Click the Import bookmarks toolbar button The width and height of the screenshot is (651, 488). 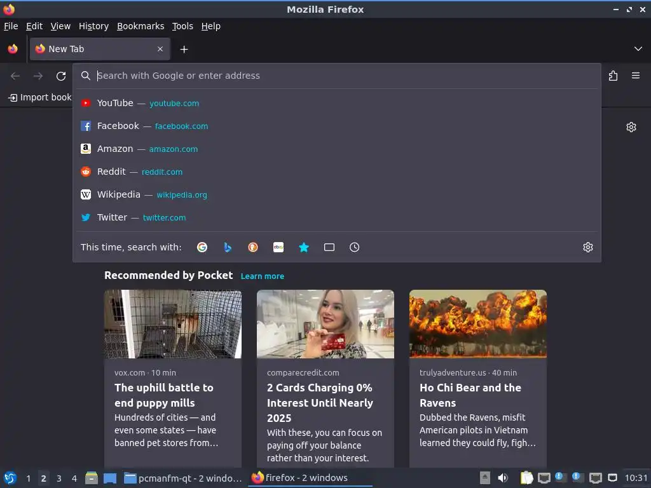pos(40,97)
